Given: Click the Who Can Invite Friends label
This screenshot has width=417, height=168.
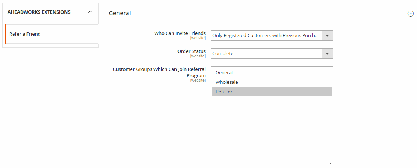Looking at the screenshot, I should (180, 33).
